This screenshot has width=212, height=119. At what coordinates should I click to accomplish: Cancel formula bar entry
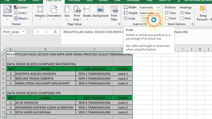[38, 32]
